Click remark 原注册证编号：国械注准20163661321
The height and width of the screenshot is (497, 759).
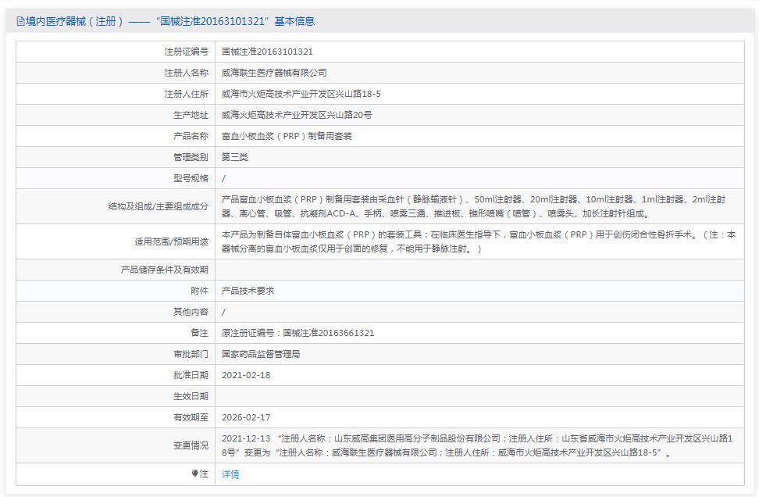[x=298, y=333]
